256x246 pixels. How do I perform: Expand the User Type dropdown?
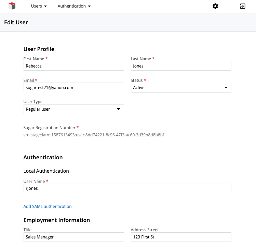click(73, 109)
